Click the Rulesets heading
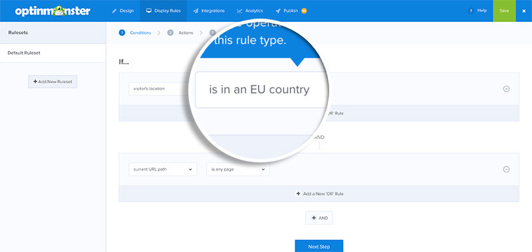 point(19,32)
